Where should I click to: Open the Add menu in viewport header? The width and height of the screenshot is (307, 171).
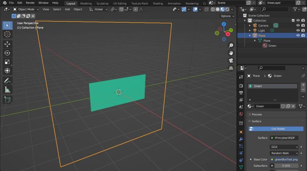[x=67, y=9]
